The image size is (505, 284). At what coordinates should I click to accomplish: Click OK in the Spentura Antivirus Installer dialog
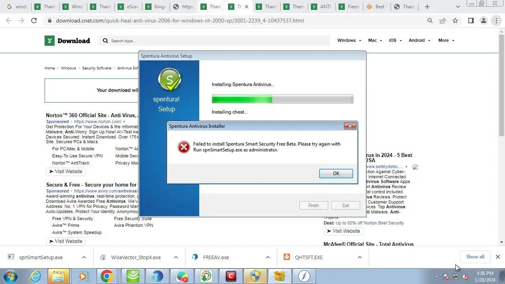(x=336, y=174)
